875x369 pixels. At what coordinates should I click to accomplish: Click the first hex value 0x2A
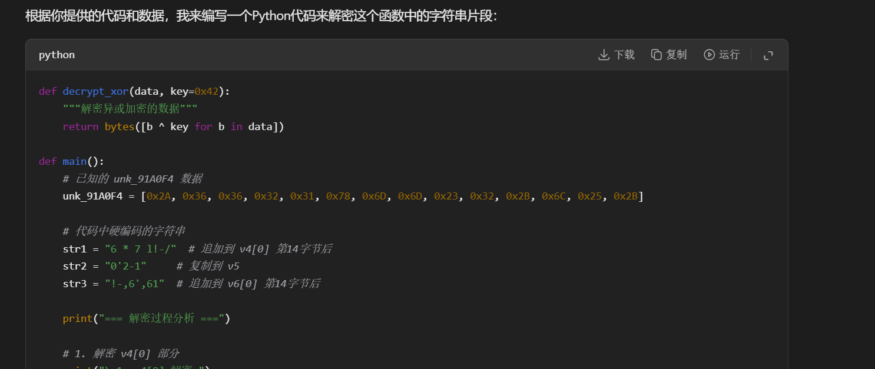(158, 196)
